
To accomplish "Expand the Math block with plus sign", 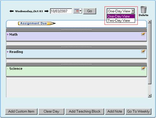I will pos(7,34).
